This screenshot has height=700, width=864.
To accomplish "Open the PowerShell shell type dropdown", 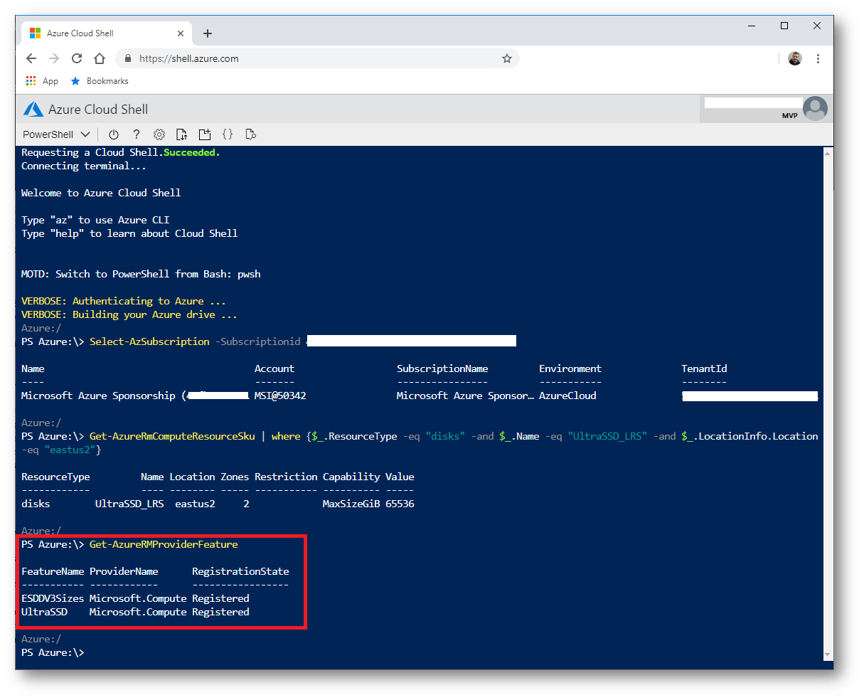I will click(x=56, y=134).
